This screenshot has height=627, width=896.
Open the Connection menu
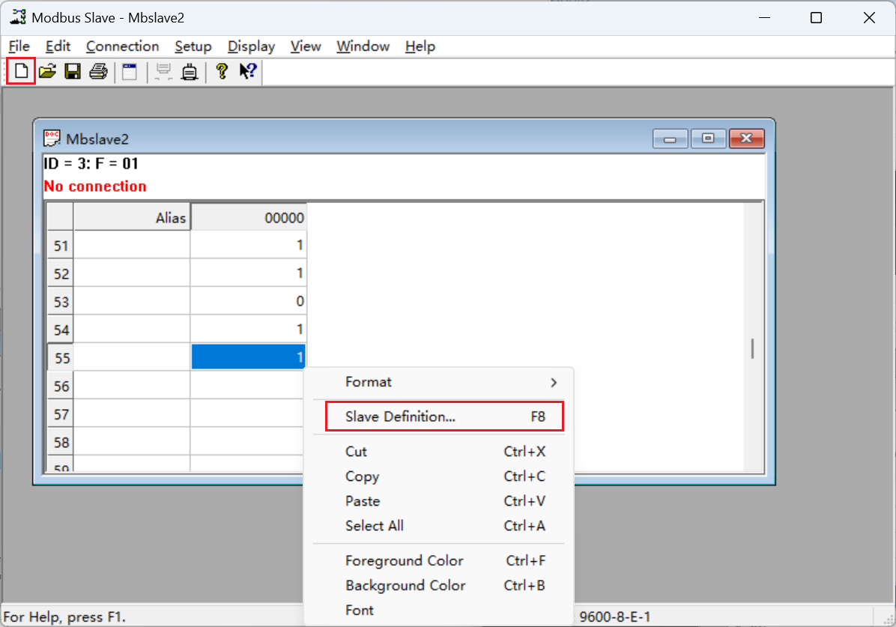tap(122, 46)
